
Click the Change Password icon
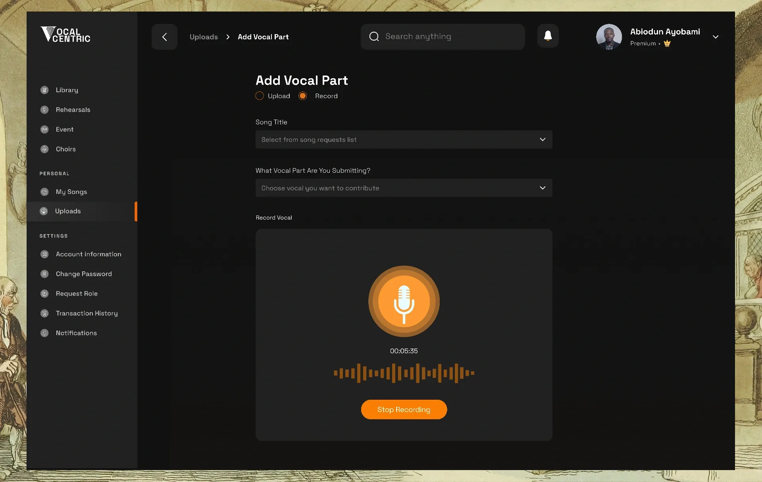(x=44, y=274)
